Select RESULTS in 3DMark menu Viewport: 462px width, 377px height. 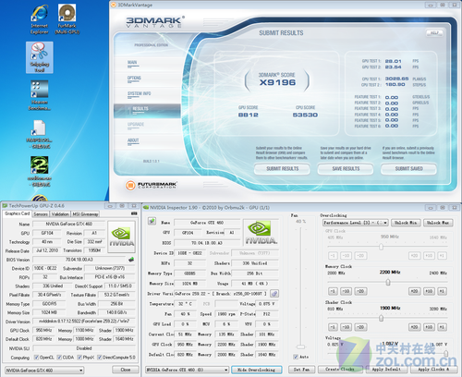tap(147, 111)
